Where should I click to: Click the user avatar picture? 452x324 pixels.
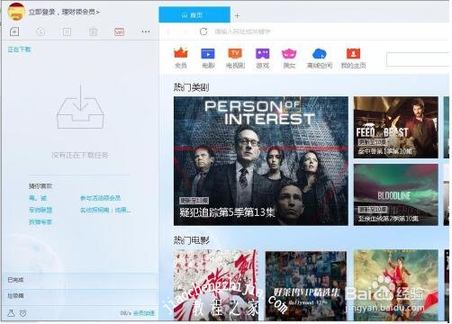pos(16,12)
